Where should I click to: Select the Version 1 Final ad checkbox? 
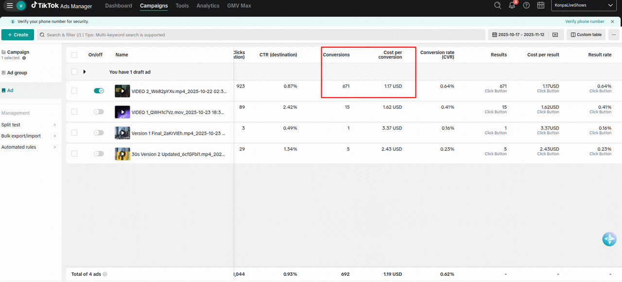tap(74, 133)
